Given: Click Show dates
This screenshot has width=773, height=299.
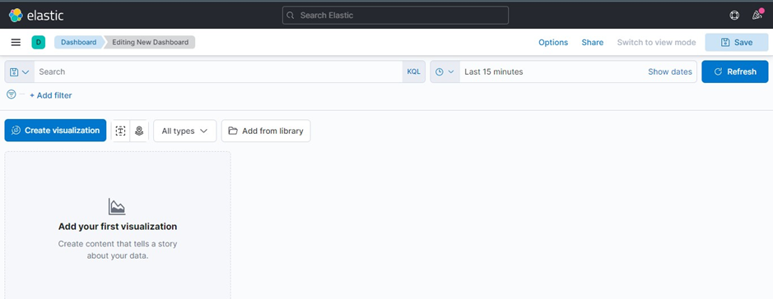Looking at the screenshot, I should tap(670, 71).
